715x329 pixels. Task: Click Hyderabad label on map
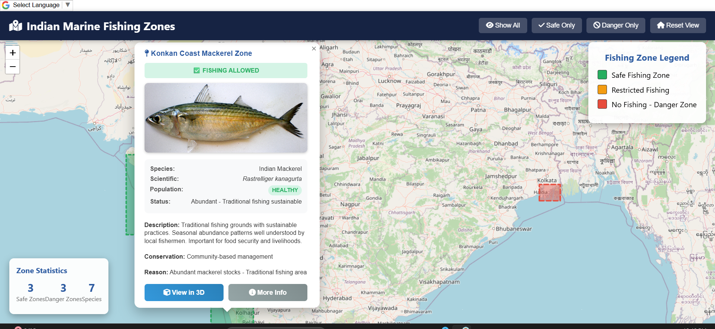[337, 298]
